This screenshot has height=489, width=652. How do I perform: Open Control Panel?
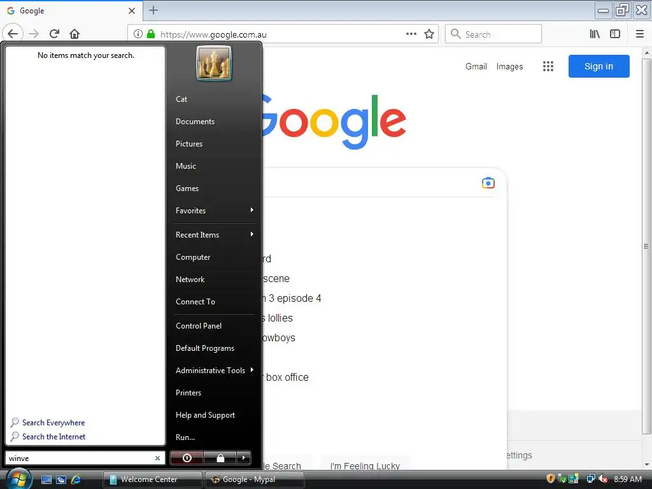click(x=199, y=326)
